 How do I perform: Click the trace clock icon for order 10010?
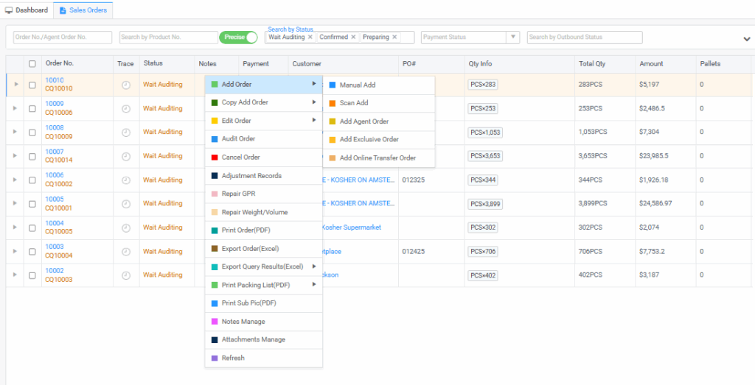(x=126, y=85)
